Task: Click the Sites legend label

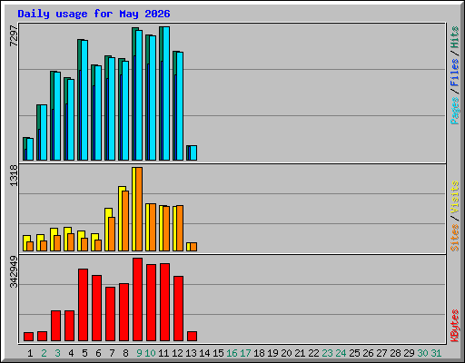Action: (454, 238)
